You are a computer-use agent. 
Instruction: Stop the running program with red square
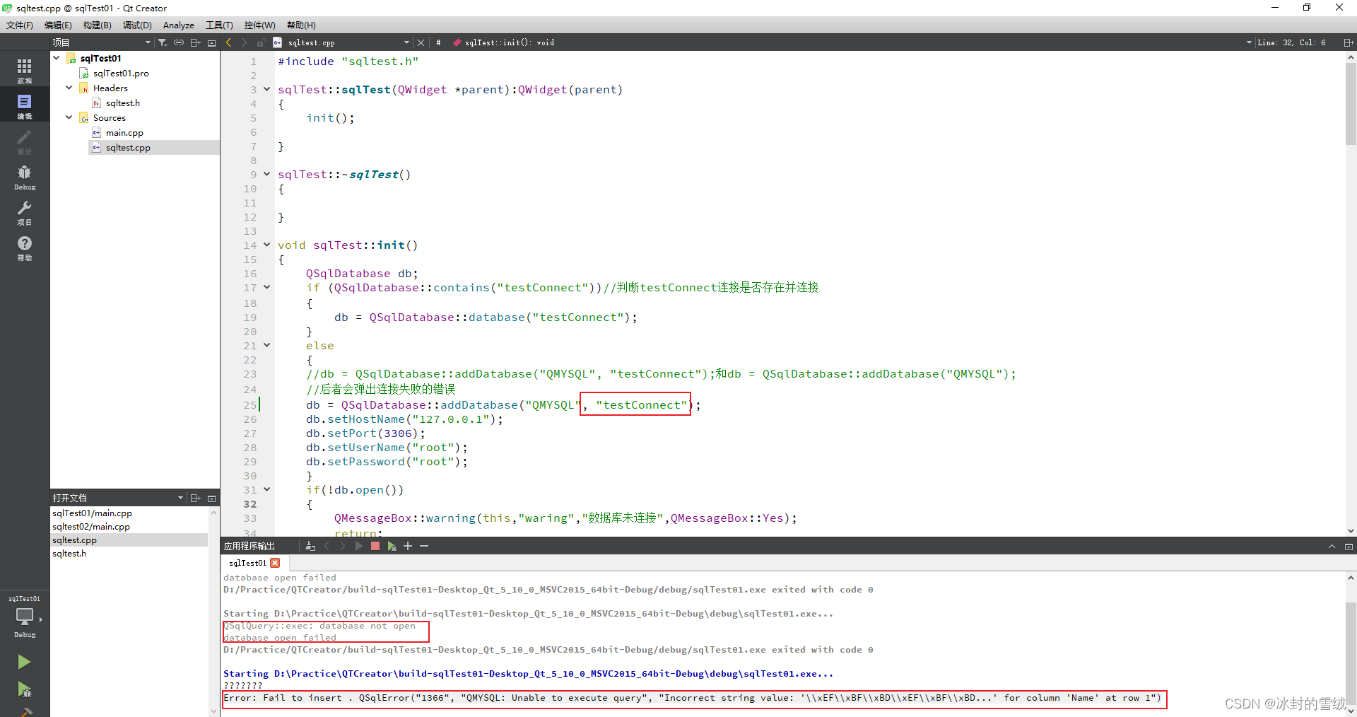point(375,546)
